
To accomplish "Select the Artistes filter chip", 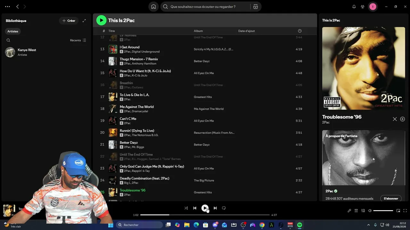I will (x=13, y=31).
